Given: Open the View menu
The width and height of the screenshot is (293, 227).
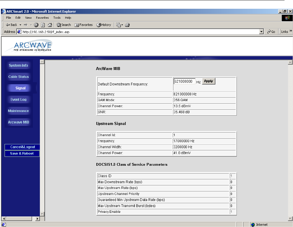Looking at the screenshot, I should point(28,18).
